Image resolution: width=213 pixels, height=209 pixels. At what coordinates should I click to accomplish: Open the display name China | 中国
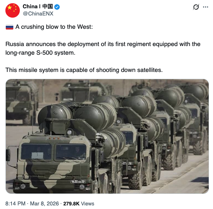point(38,6)
